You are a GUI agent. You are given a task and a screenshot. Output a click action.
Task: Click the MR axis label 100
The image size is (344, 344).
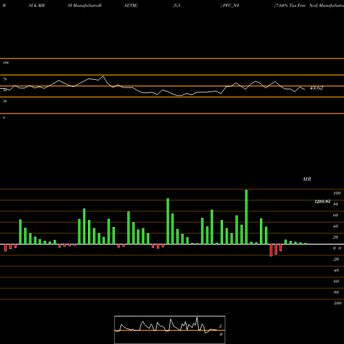[336, 193]
